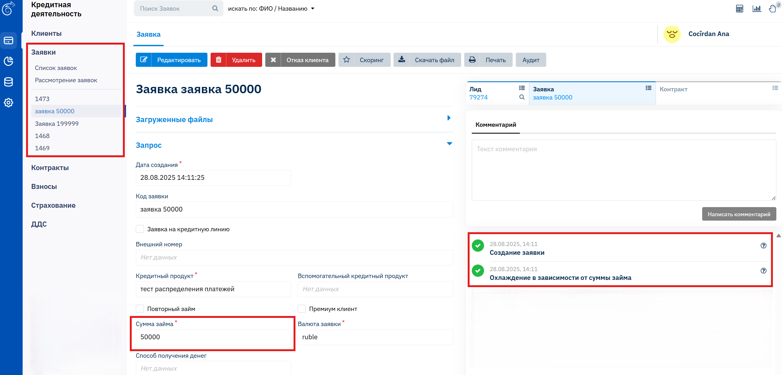Click Аудит button
Viewport: 782px width, 375px height.
[x=531, y=60]
